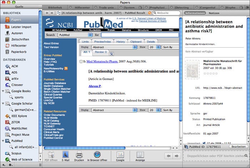250x168 pixels.
Task: Select the Papers library icon
Action: [x=7, y=20]
